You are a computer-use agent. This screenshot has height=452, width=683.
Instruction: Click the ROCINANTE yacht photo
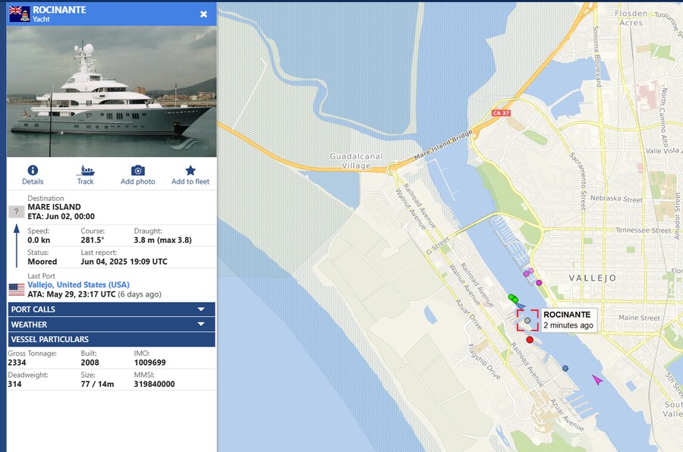(112, 91)
